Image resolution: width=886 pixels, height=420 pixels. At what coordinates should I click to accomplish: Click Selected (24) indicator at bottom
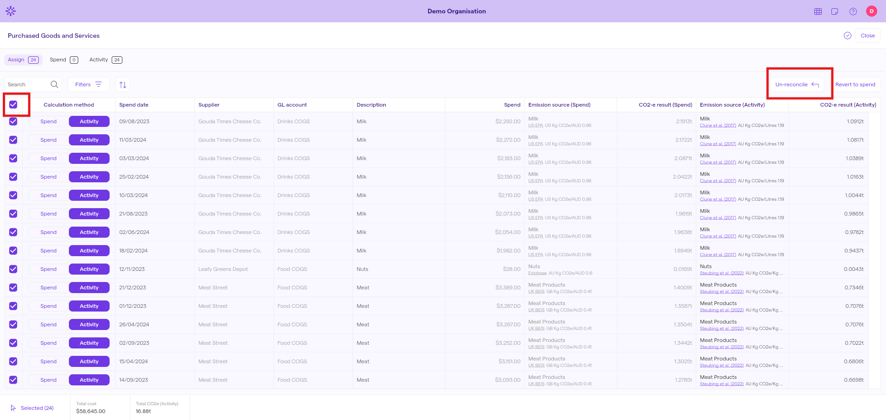click(32, 408)
